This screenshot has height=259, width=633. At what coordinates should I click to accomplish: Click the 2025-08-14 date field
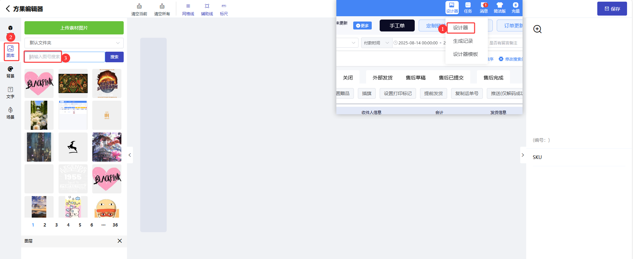(418, 43)
